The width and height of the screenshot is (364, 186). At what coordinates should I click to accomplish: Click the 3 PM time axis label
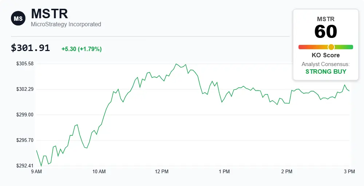tap(349, 171)
